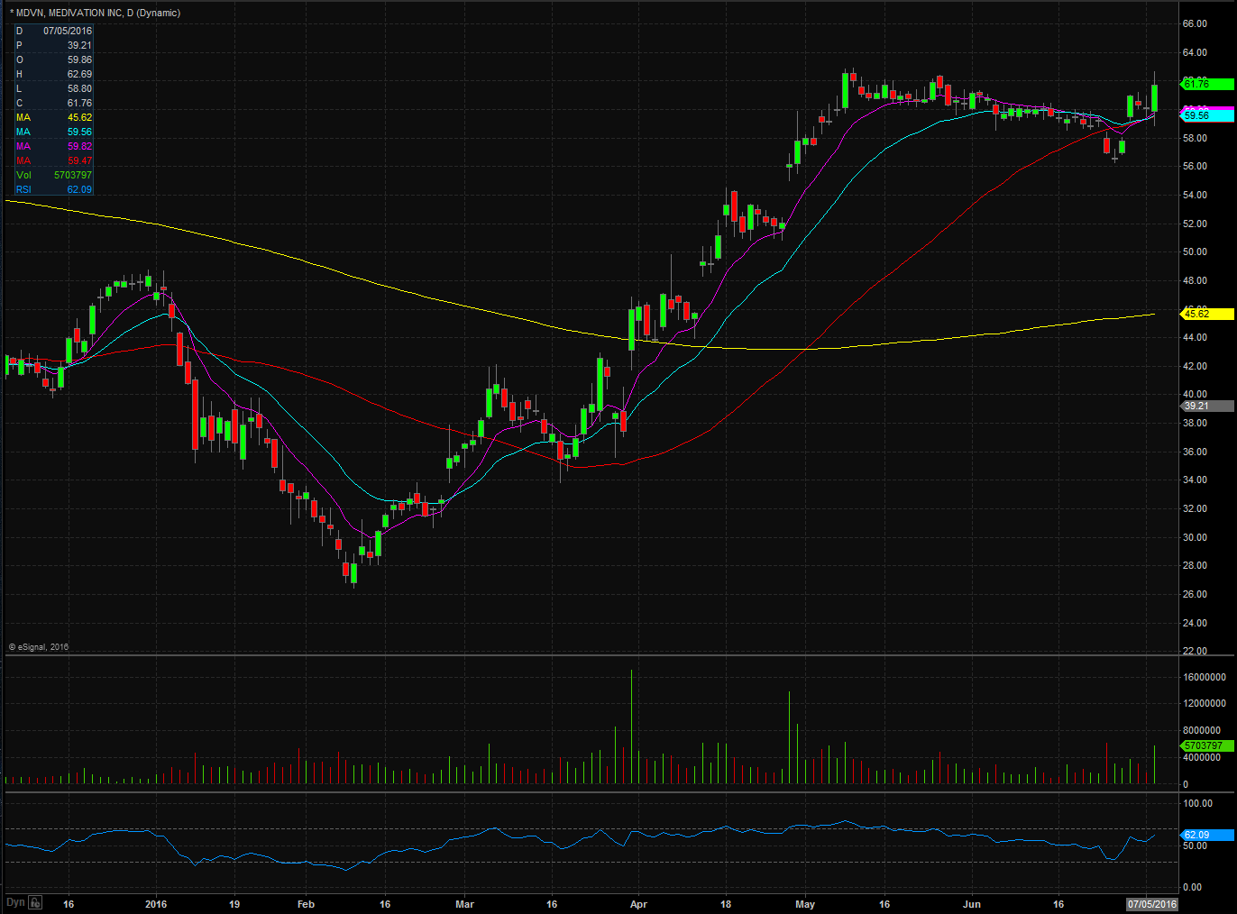Click the cyan 59.56 price axis marker
Image resolution: width=1237 pixels, height=914 pixels.
pyautogui.click(x=1207, y=115)
